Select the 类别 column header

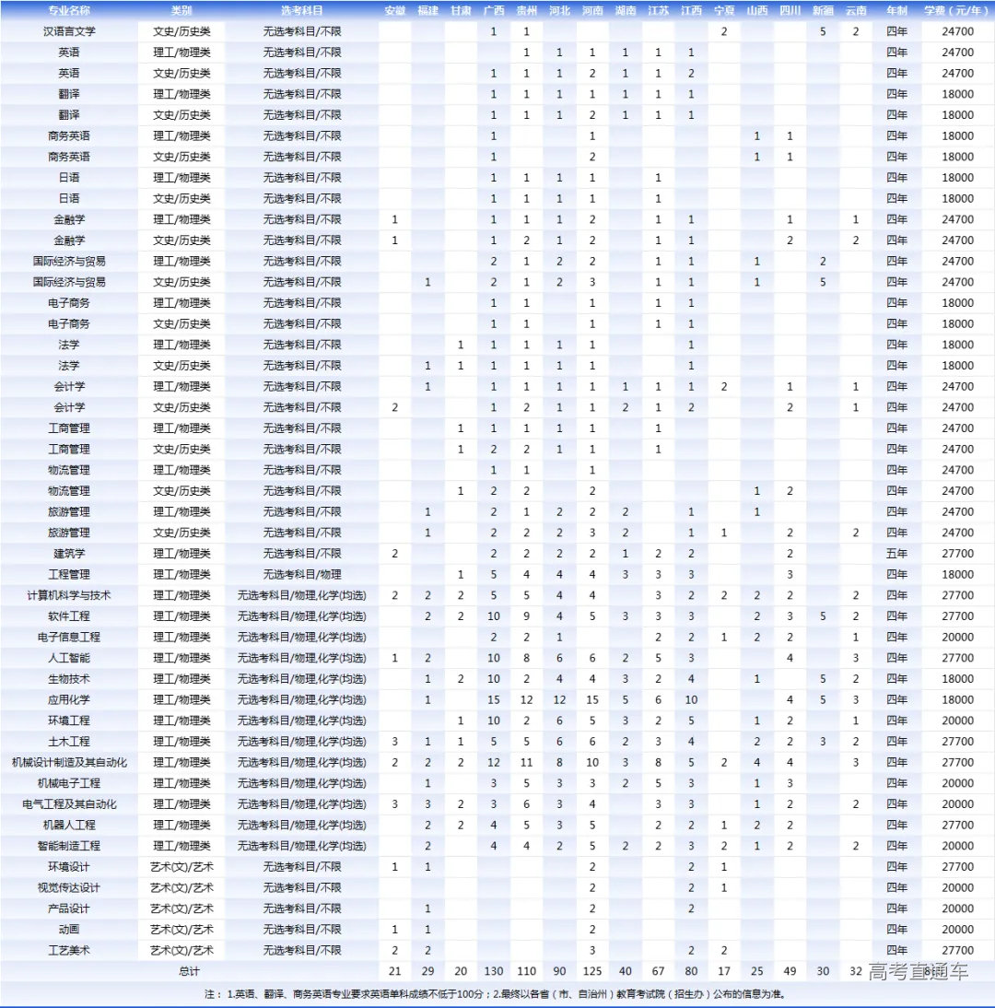[x=181, y=10]
